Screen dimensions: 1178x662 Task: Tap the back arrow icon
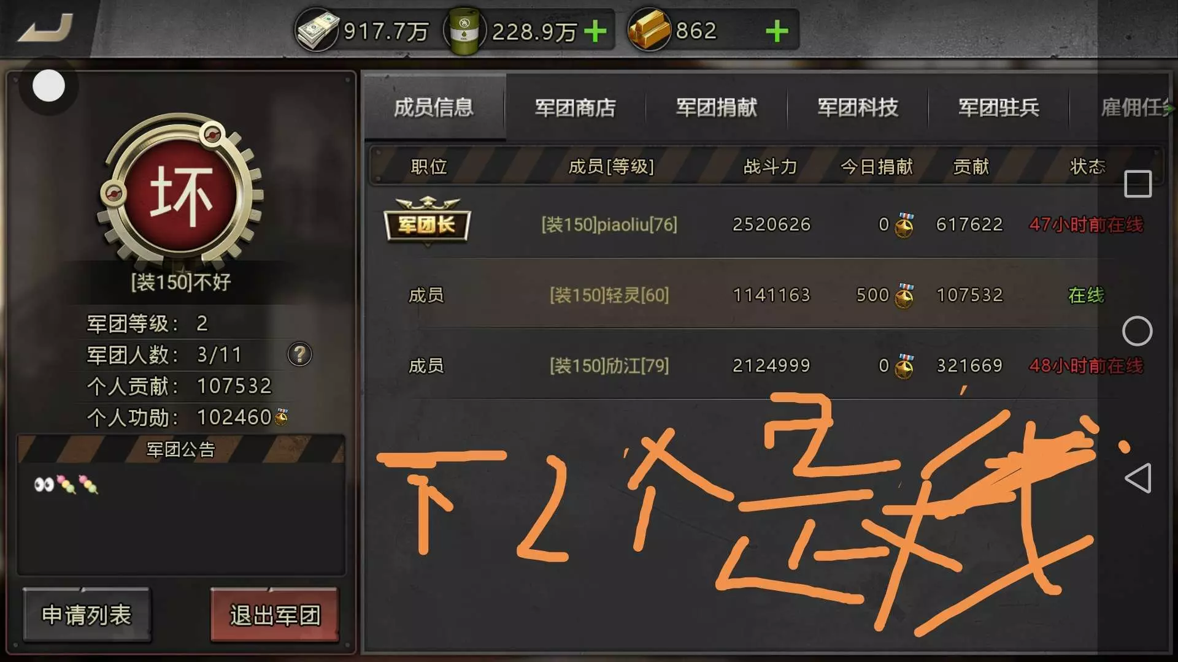(x=46, y=28)
